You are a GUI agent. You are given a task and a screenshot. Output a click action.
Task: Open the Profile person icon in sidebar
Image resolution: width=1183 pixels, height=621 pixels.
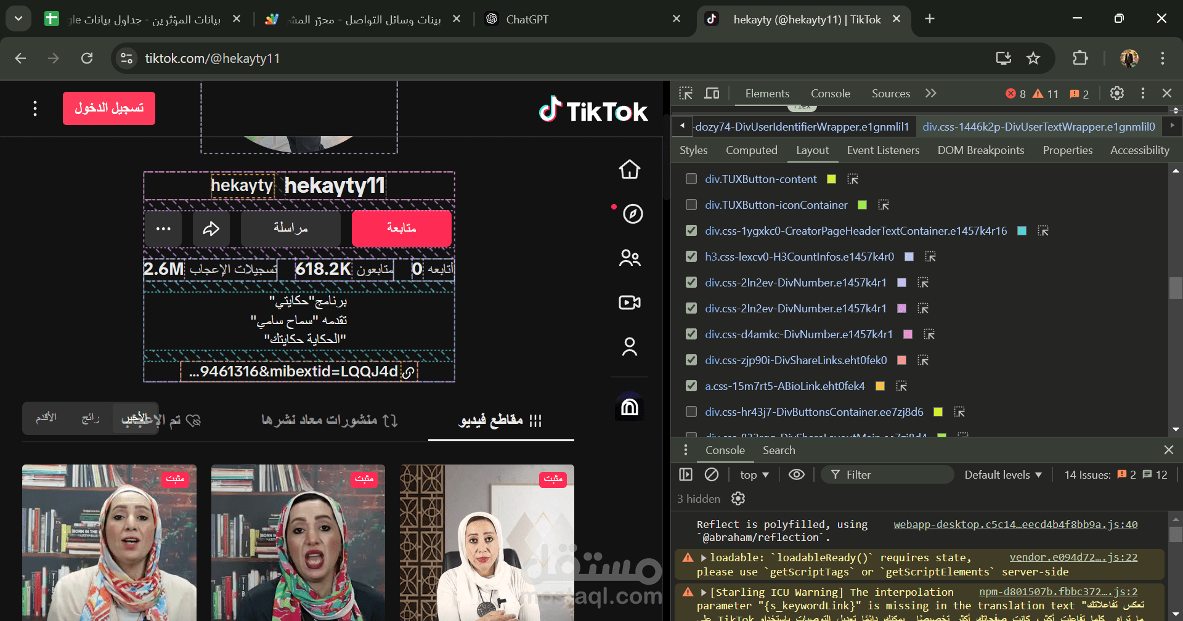click(629, 347)
